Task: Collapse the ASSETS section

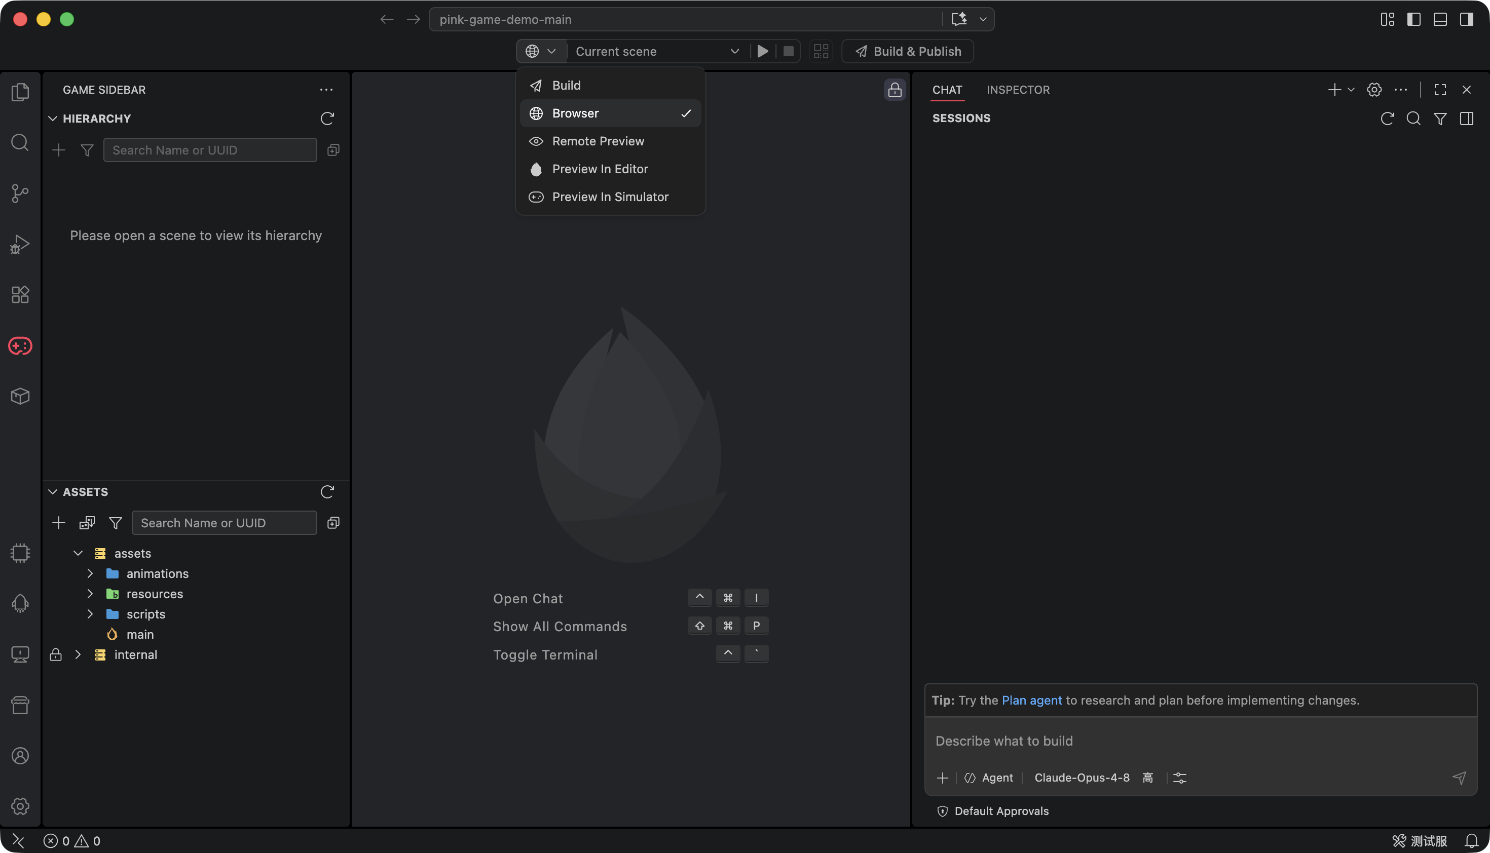Action: 53,491
